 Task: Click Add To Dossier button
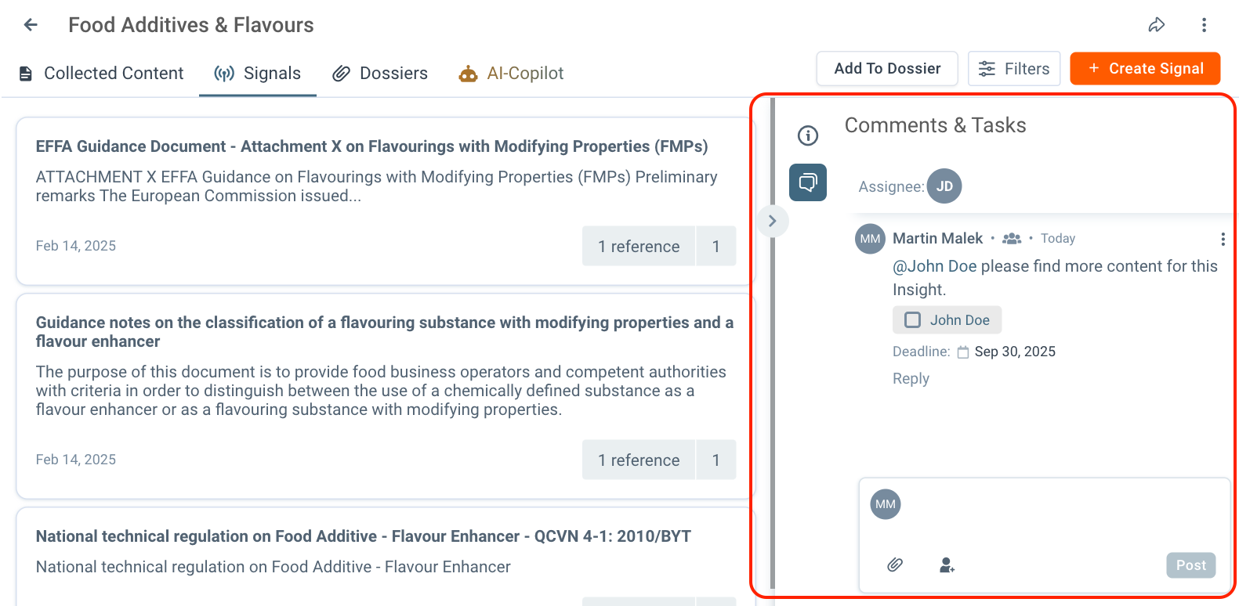tap(886, 69)
